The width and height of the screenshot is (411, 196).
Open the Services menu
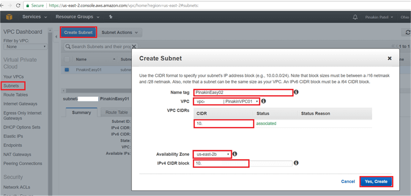pos(35,17)
